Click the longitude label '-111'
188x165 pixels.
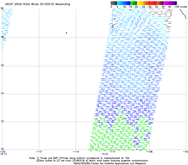click(113, 152)
